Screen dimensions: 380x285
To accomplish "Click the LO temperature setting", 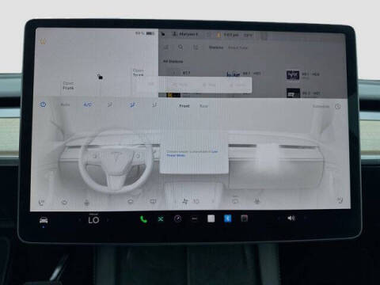I will tap(93, 220).
